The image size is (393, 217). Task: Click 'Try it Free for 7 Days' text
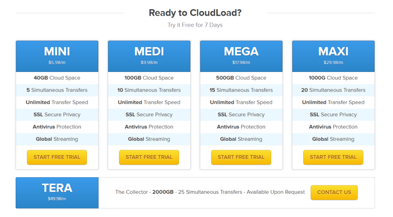(x=195, y=25)
